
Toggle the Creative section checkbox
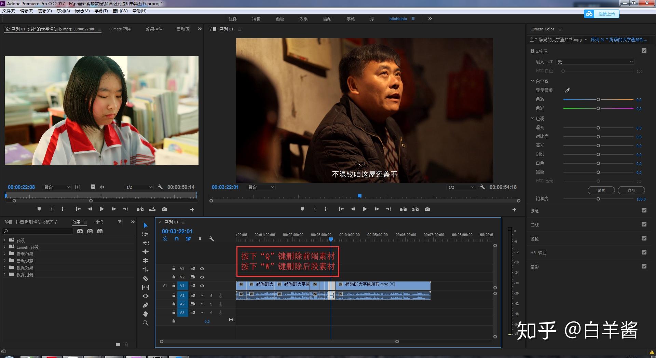(x=644, y=210)
